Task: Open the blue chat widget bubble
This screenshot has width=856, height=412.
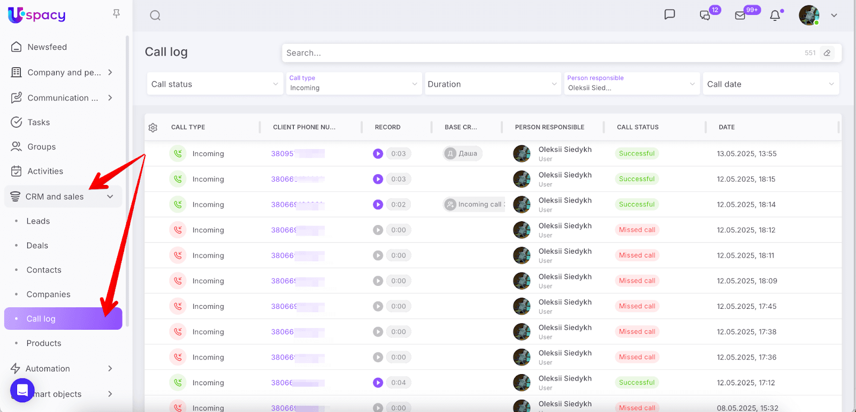Action: pyautogui.click(x=22, y=390)
